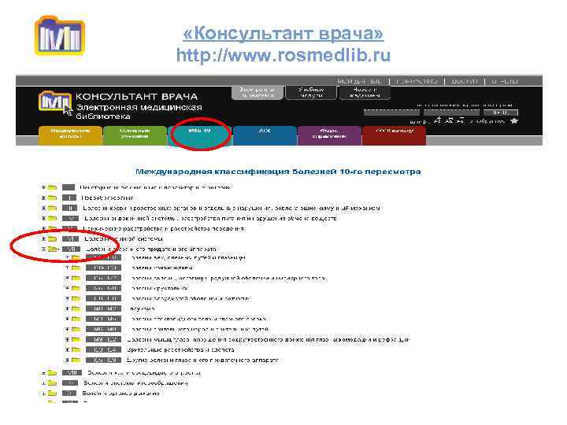Open the МКБ-10 teal tab
Image resolution: width=567 pixels, height=425 pixels.
coord(199,135)
